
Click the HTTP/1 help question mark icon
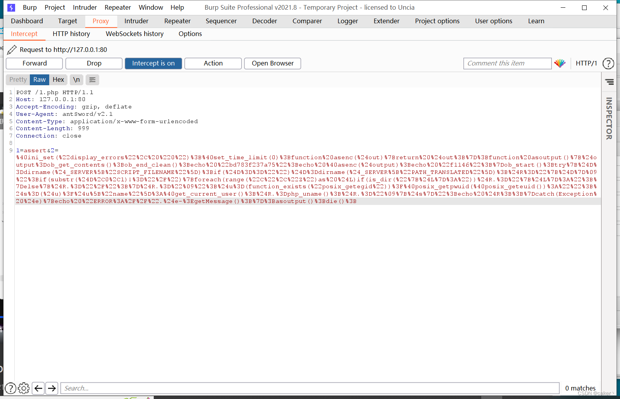click(608, 64)
